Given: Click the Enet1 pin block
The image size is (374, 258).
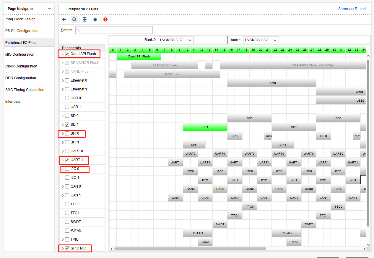Looking at the screenshot, I should [x=341, y=92].
